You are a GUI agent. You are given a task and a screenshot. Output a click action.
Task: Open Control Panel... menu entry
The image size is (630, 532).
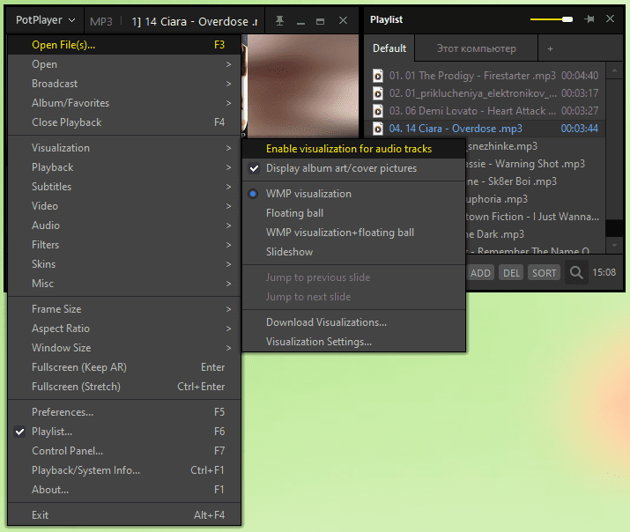[x=124, y=450]
